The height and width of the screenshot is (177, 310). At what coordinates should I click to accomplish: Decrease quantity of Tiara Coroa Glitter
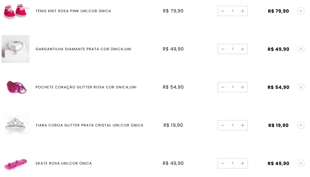pyautogui.click(x=223, y=125)
